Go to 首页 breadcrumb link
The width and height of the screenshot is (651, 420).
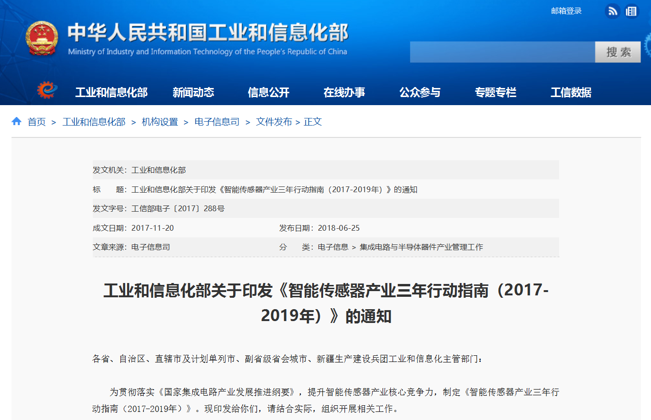(x=37, y=122)
